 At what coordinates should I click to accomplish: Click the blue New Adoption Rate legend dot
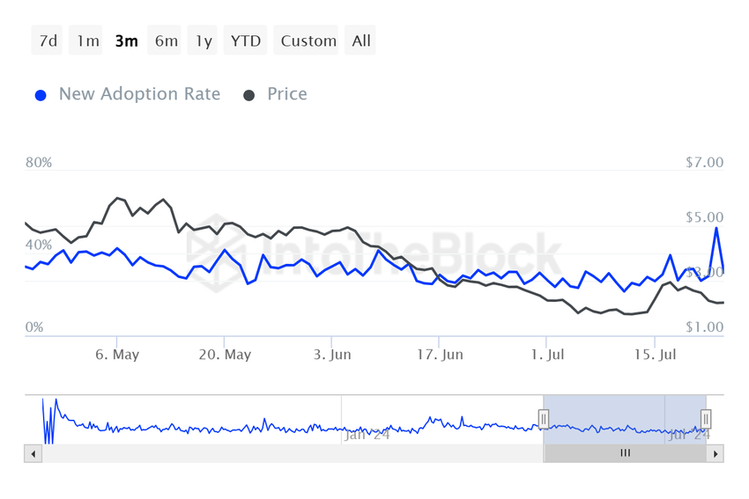point(41,95)
